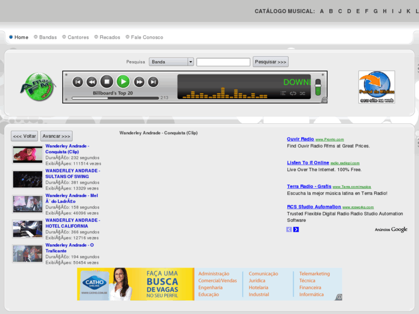Click the player corner info icon
Image resolution: width=419 pixels, height=314 pixels.
(324, 100)
